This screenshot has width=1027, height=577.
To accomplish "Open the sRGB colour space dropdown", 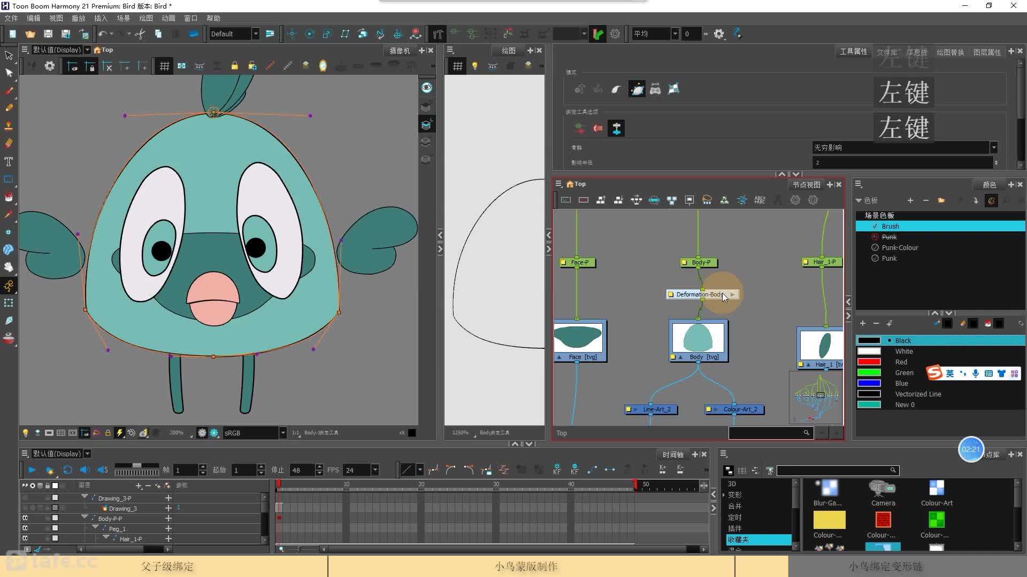I will pos(283,433).
